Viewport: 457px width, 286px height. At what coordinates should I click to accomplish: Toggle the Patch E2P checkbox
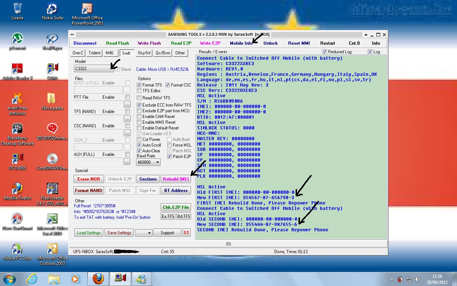(170, 157)
